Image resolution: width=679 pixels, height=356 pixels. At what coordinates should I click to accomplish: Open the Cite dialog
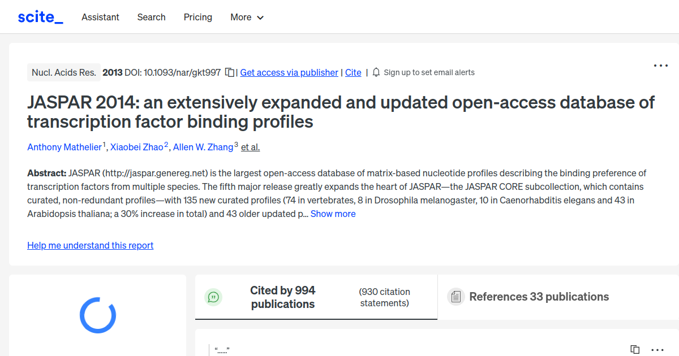click(x=353, y=72)
